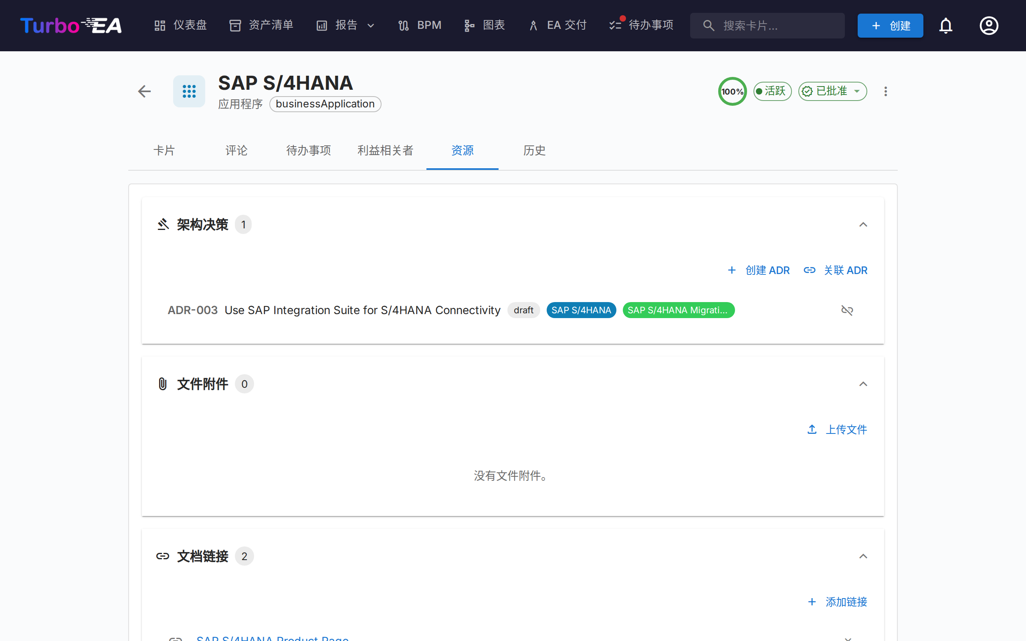The height and width of the screenshot is (641, 1026).
Task: Click the Turbo EA logo
Action: point(71,25)
